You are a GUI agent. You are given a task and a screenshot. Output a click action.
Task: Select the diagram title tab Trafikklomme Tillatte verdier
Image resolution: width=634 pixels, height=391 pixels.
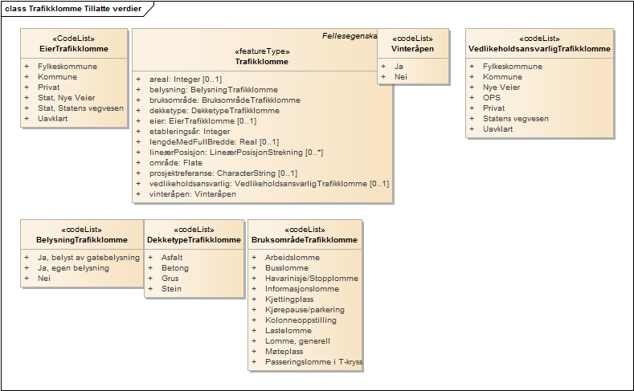72,8
